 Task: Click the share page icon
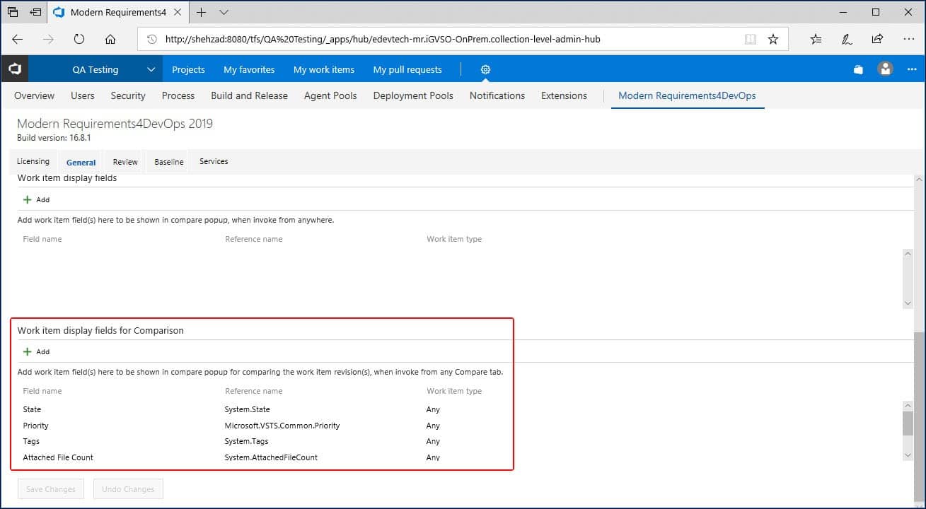click(877, 40)
